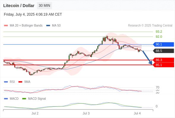Click the blue RSI legend swatch
The height and width of the screenshot is (118, 175).
(6, 82)
